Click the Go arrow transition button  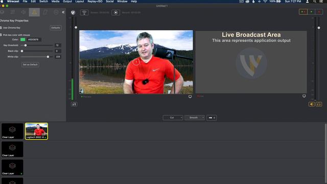click(212, 118)
